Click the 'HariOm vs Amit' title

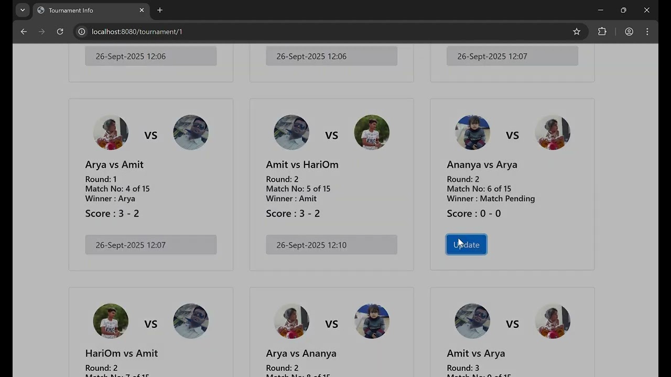coord(122,353)
